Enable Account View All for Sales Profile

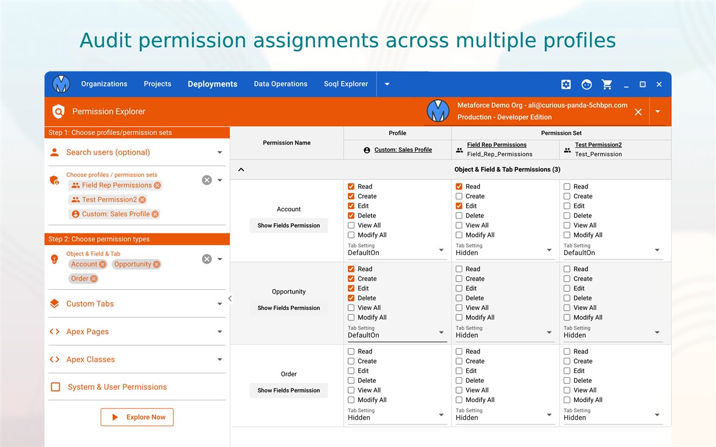351,225
